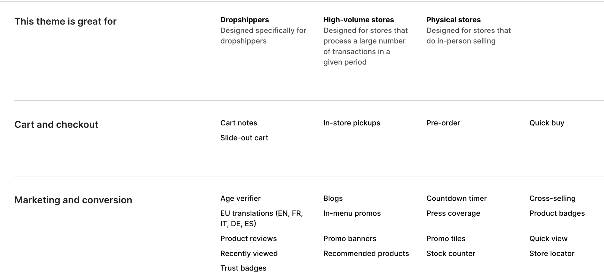This screenshot has height=278, width=604.
Task: Click the Trust badges feature
Action: pyautogui.click(x=243, y=268)
